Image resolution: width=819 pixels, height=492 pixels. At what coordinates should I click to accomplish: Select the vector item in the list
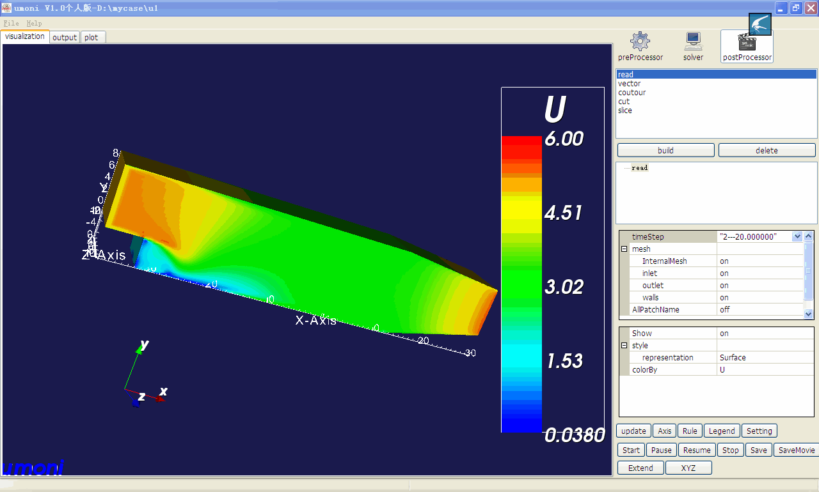pos(630,84)
